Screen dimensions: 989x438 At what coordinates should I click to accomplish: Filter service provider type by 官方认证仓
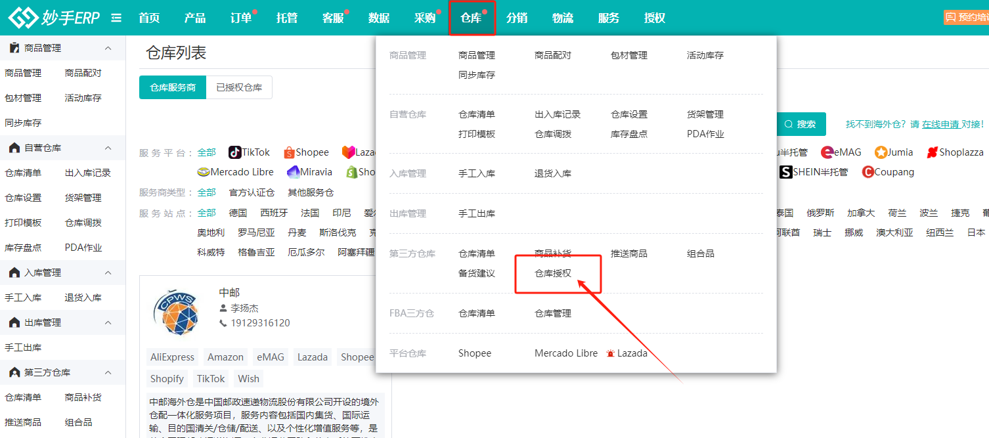[252, 192]
